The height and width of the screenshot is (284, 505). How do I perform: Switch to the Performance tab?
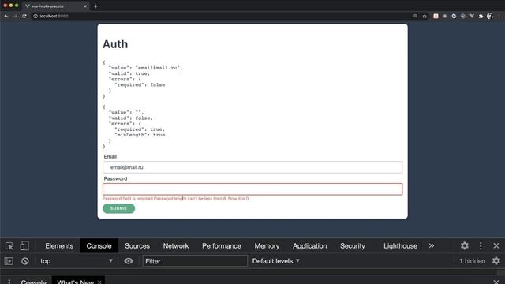[222, 245]
